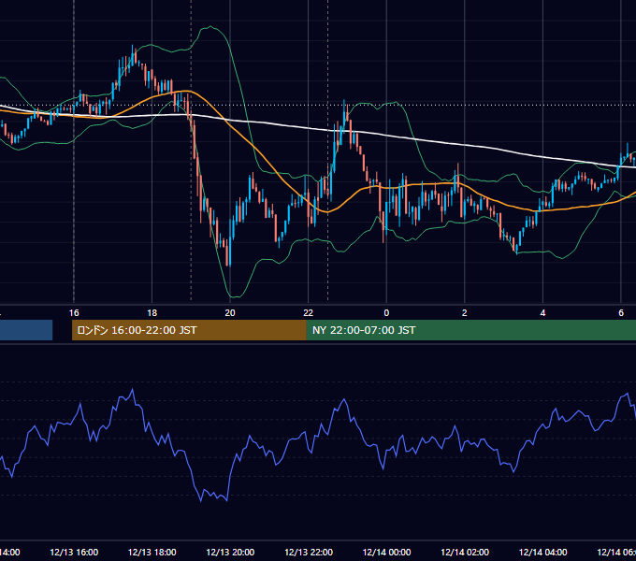Image resolution: width=636 pixels, height=561 pixels.
Task: Click the 12/14 02:00 date label
Action: click(465, 552)
